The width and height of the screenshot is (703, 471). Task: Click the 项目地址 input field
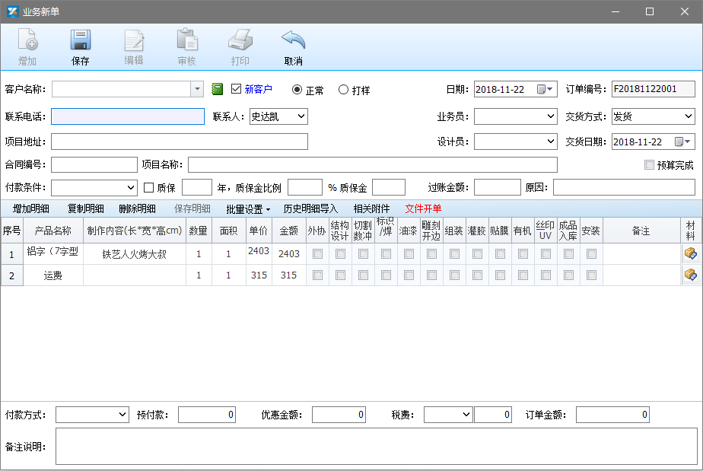180,142
